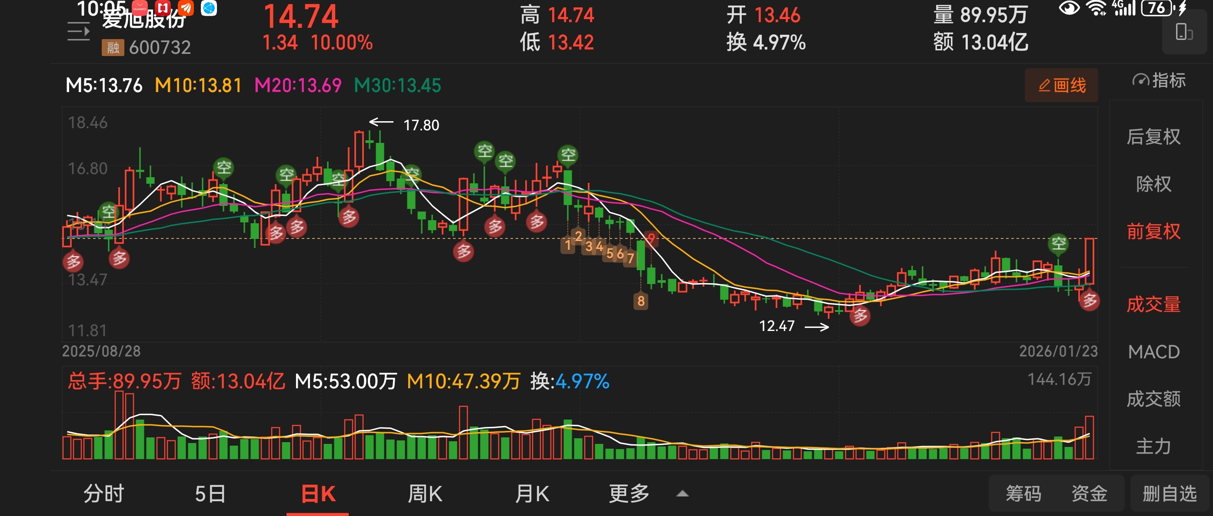Click the 删自选 remove watchlist button
Viewport: 1213px width, 516px height.
[x=1169, y=493]
